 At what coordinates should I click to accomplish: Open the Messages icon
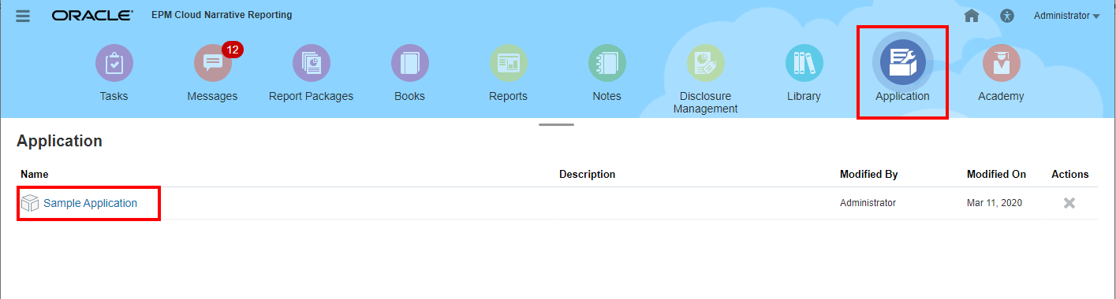[212, 63]
